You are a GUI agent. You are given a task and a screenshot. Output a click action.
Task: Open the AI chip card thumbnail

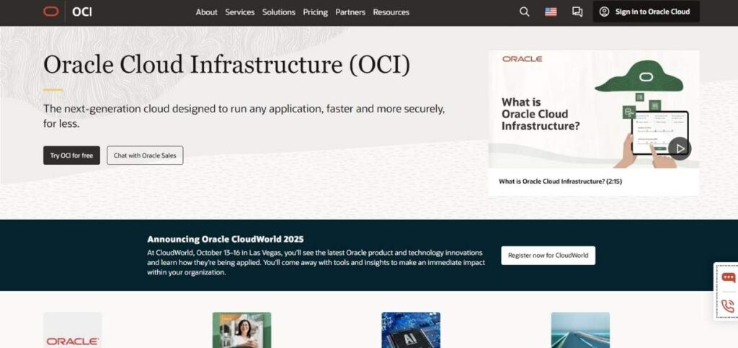tap(411, 330)
